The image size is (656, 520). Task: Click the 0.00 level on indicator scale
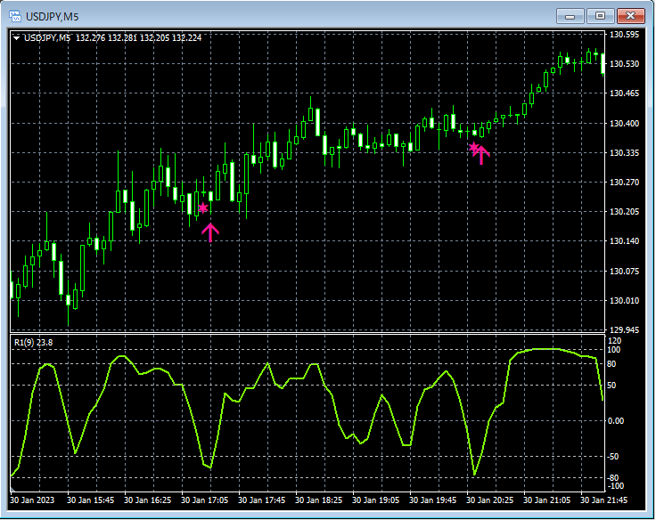coord(615,421)
